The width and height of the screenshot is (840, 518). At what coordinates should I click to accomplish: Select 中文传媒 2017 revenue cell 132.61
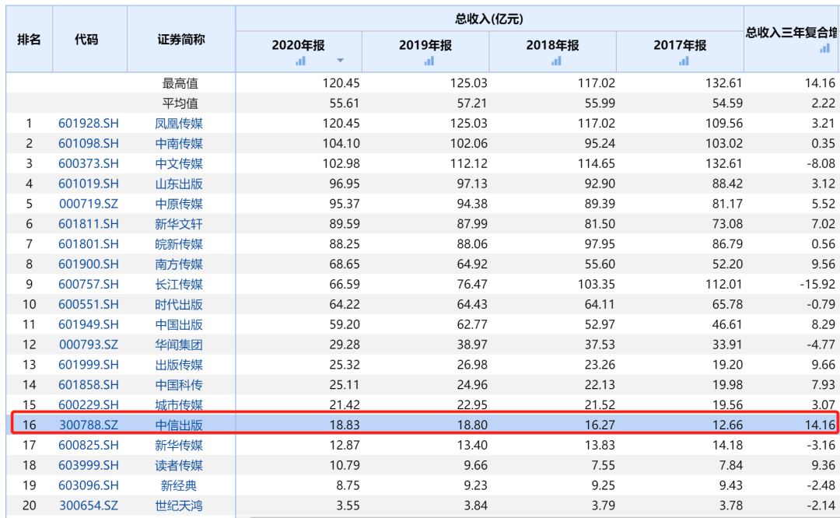pos(724,163)
